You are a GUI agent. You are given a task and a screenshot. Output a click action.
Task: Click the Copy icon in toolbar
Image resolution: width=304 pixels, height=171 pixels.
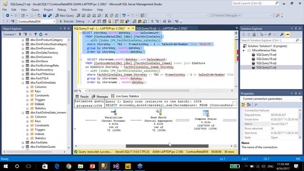[x=112, y=16]
